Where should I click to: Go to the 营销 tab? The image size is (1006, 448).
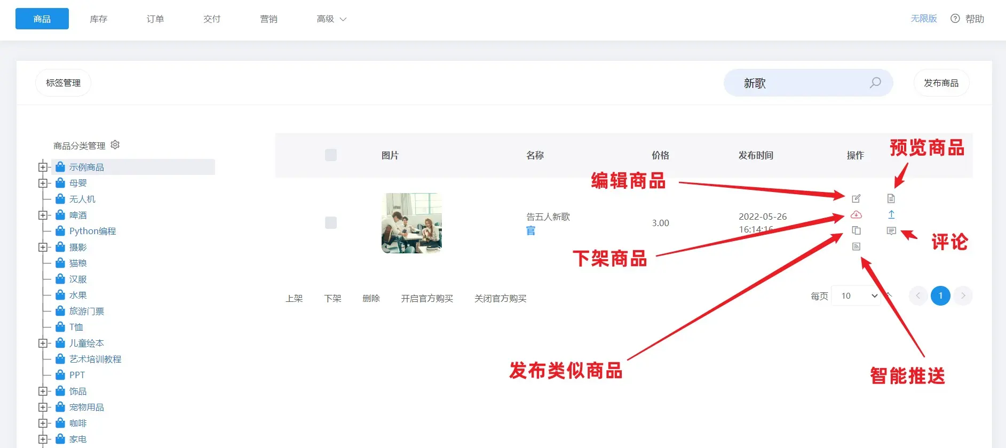point(268,19)
